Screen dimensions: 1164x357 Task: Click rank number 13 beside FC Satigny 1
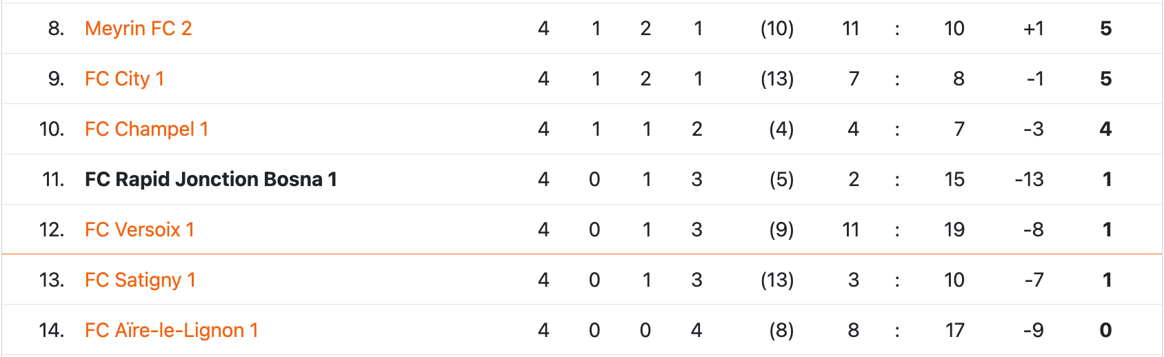52,280
